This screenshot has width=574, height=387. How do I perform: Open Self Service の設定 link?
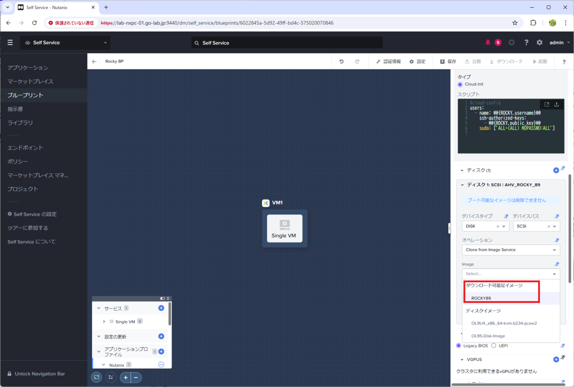[32, 214]
